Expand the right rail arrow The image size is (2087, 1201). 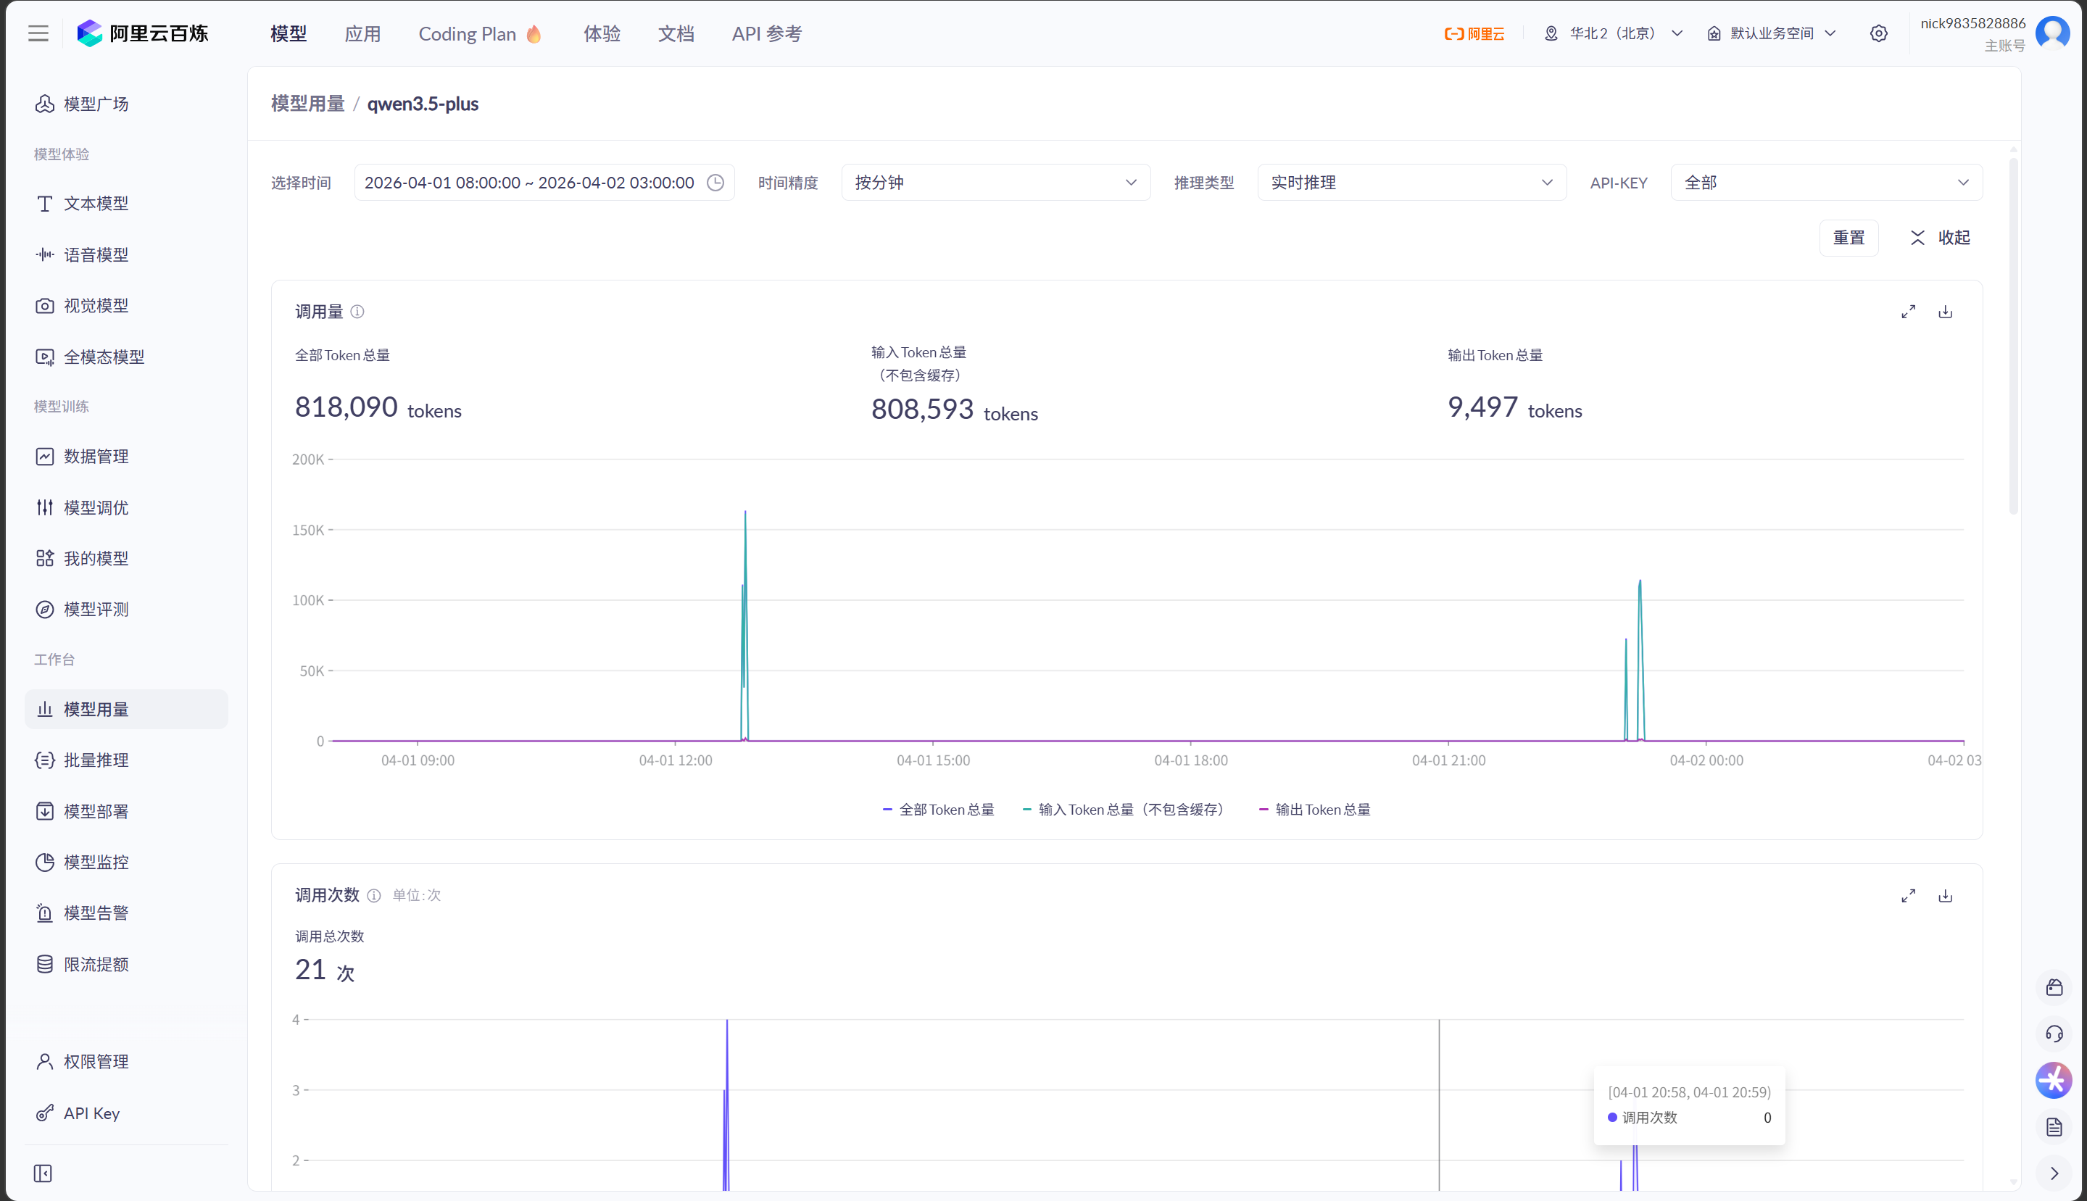[2054, 1173]
